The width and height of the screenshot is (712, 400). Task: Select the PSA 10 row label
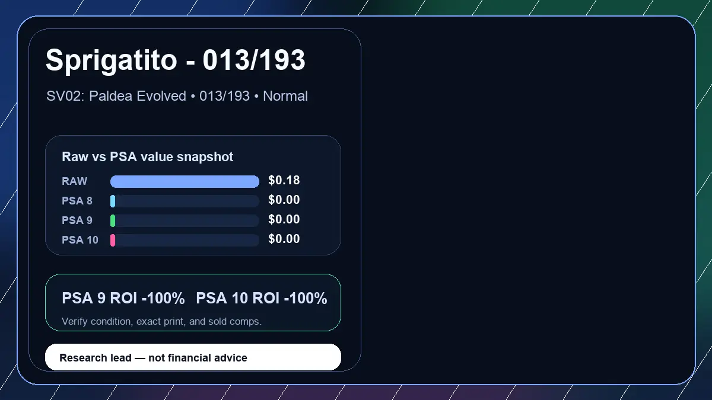coord(80,240)
